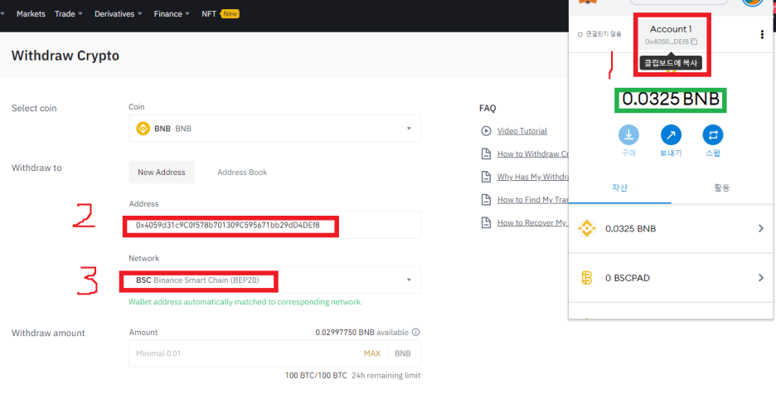Select the Assets tab in MetaMask

pos(619,187)
